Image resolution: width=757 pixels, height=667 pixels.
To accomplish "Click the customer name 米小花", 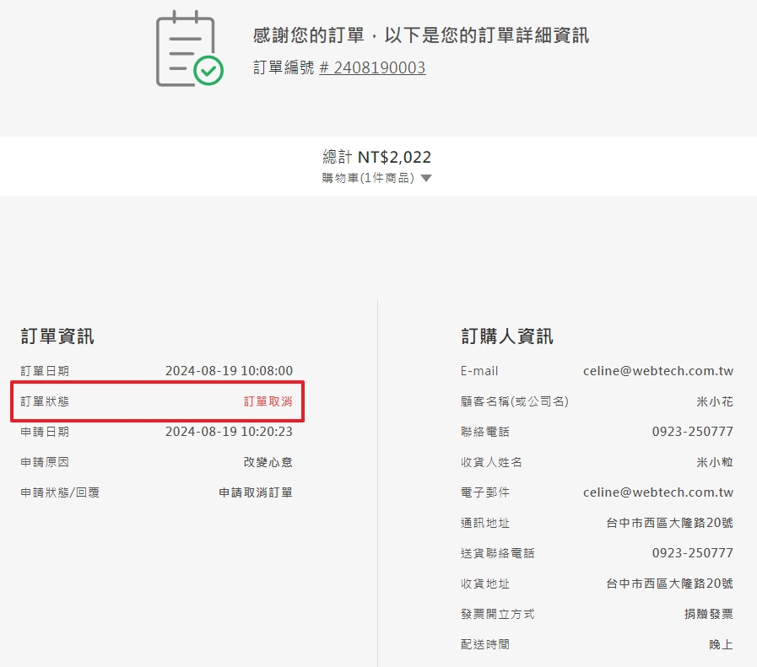I will coord(715,401).
